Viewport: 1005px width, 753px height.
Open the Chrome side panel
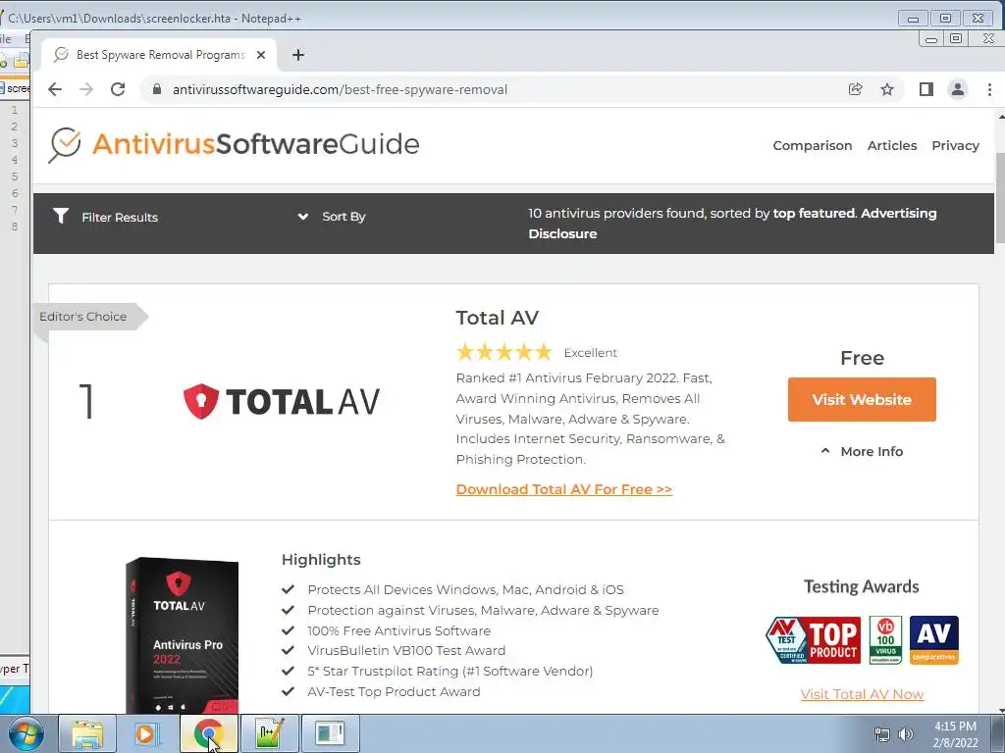point(926,89)
